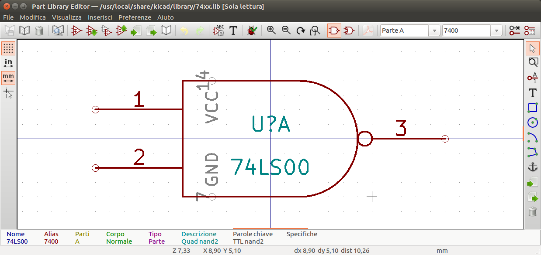This screenshot has width=541, height=255.
Task: Select the polyline drawing tool
Action: tap(532, 152)
